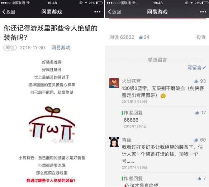Click the 投诉 report link
Image resolution: width=209 pixels, height=187 pixels.
(x=201, y=37)
